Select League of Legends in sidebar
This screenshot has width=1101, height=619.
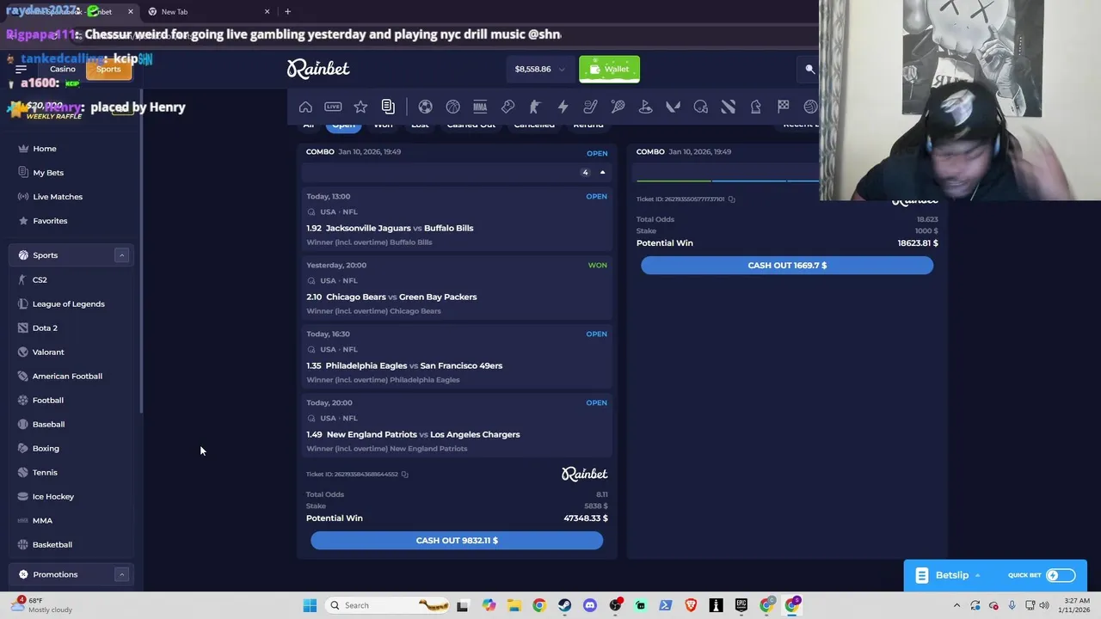pyautogui.click(x=68, y=303)
